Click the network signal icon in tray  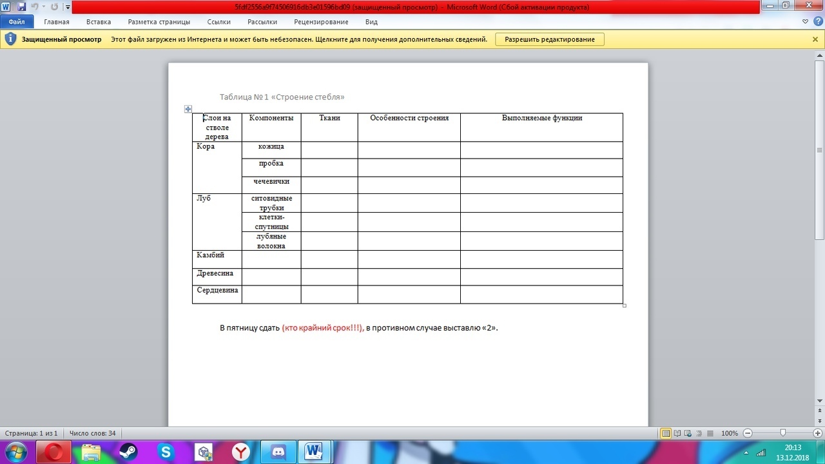761,452
